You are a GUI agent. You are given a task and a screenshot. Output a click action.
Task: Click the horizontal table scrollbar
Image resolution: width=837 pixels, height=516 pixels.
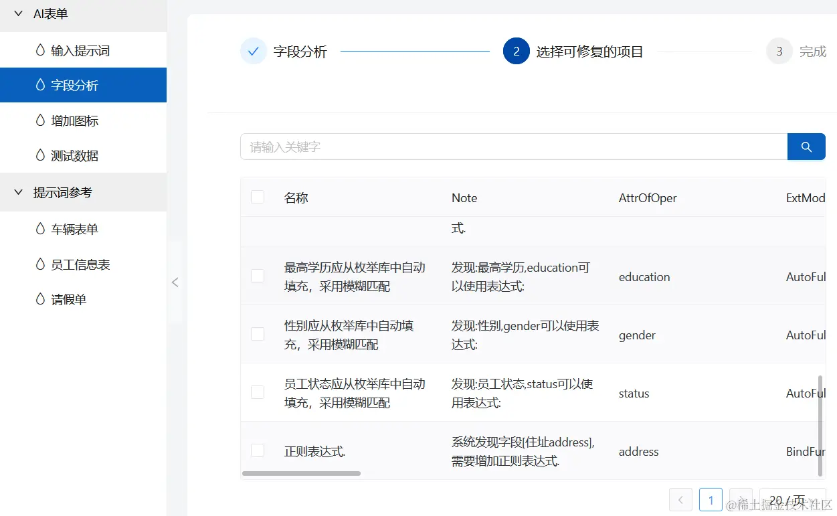[301, 473]
